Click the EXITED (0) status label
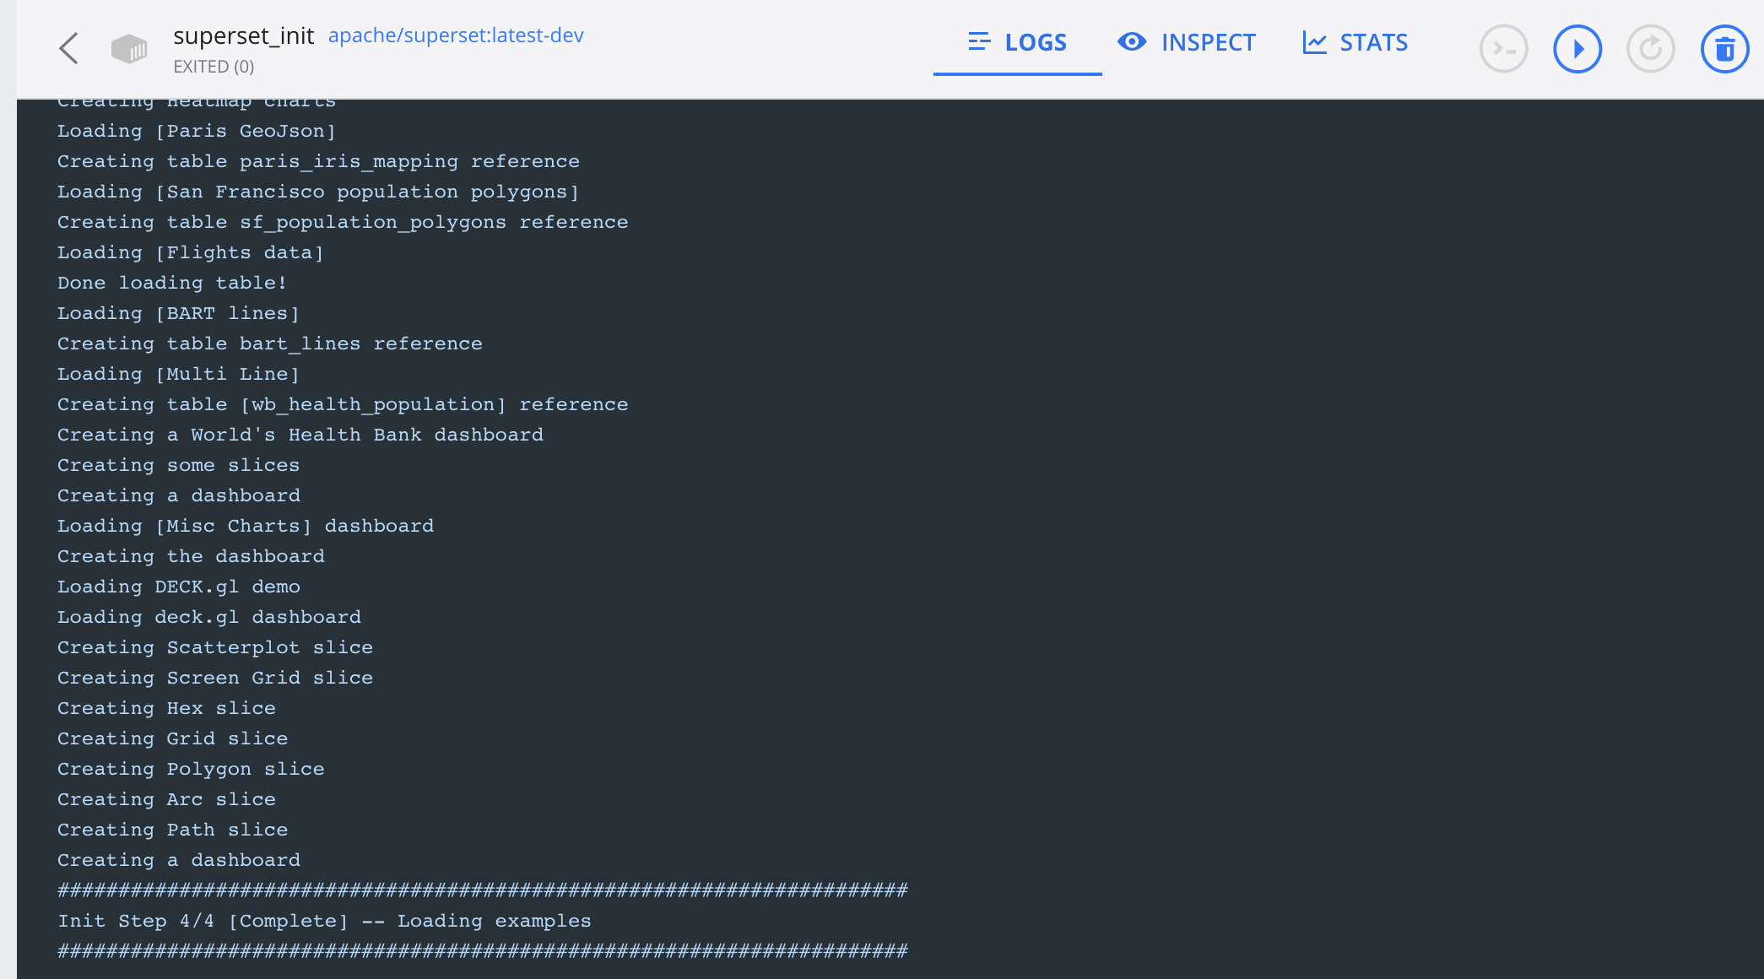 click(x=214, y=66)
